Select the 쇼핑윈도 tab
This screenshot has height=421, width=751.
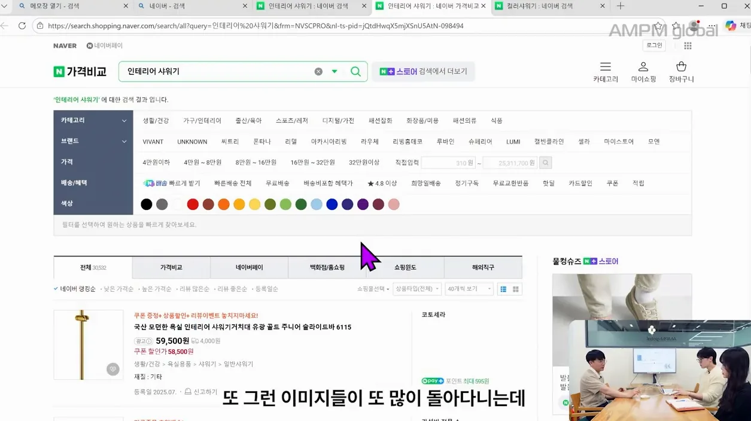[x=405, y=267]
